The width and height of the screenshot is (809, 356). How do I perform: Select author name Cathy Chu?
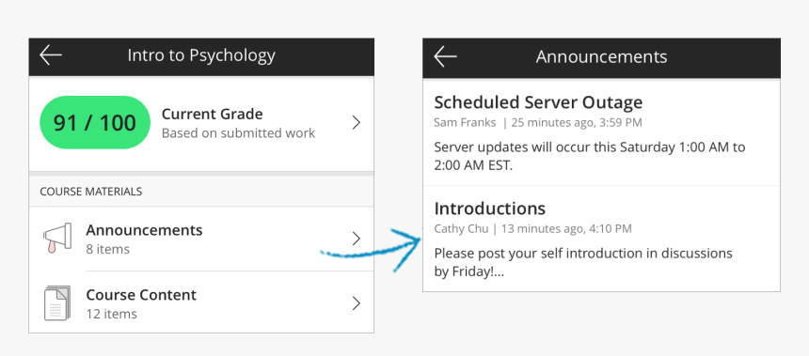tap(461, 228)
